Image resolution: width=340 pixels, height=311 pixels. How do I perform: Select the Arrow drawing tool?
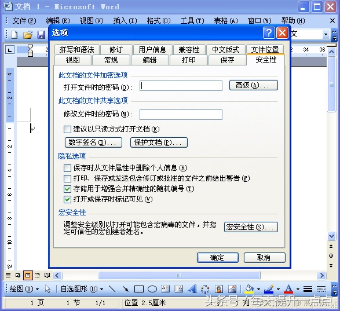pyautogui.click(x=126, y=289)
